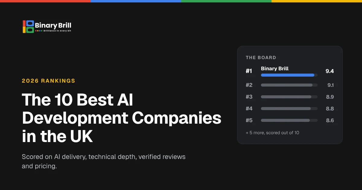Click the 9.1 score value
Screen dimensions: 362x190
tap(331, 85)
